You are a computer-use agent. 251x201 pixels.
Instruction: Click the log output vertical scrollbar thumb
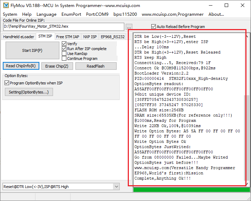(x=247, y=138)
